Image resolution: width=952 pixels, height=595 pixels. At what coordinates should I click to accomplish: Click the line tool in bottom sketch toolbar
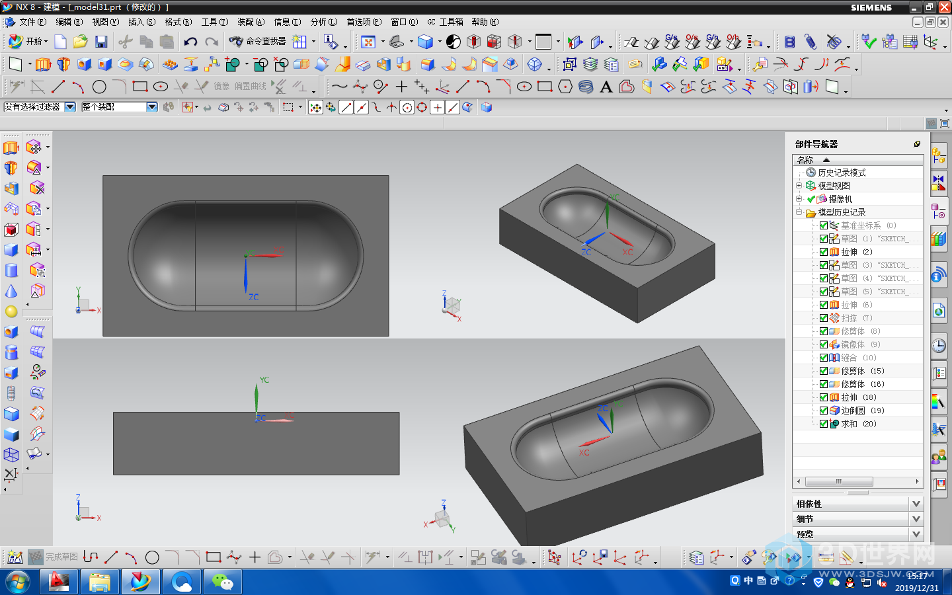pyautogui.click(x=111, y=557)
